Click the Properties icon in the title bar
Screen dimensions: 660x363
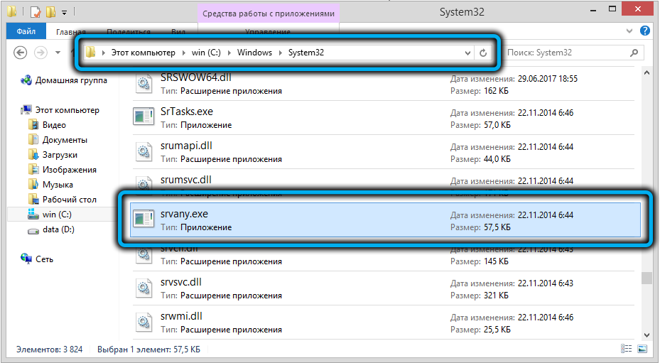35,13
